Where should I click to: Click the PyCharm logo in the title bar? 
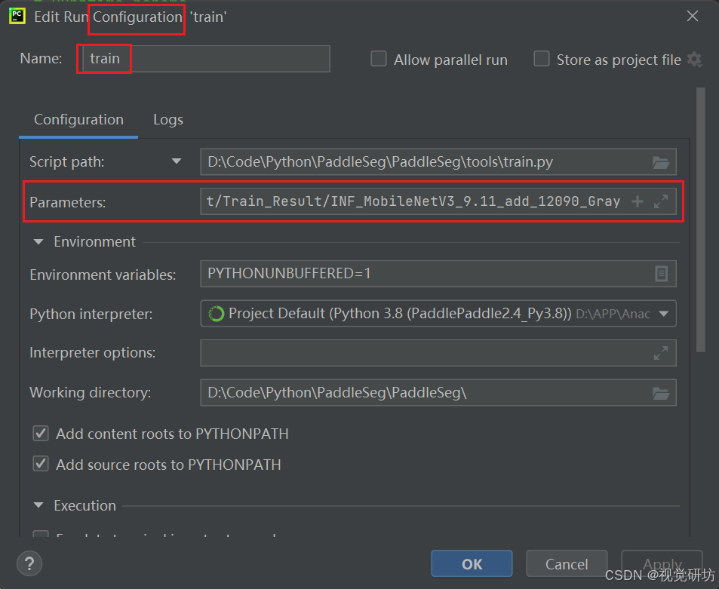[x=17, y=15]
